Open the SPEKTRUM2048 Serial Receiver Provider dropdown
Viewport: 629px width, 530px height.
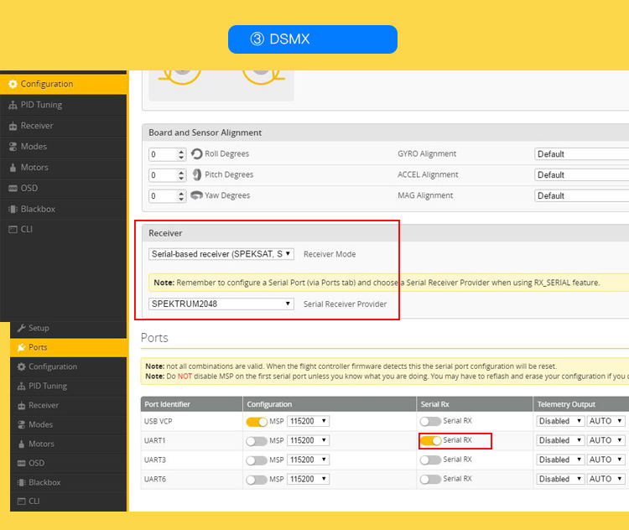click(x=221, y=304)
